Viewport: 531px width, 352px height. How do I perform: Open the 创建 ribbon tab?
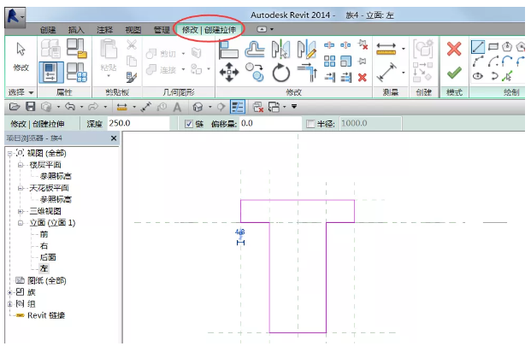click(x=48, y=30)
